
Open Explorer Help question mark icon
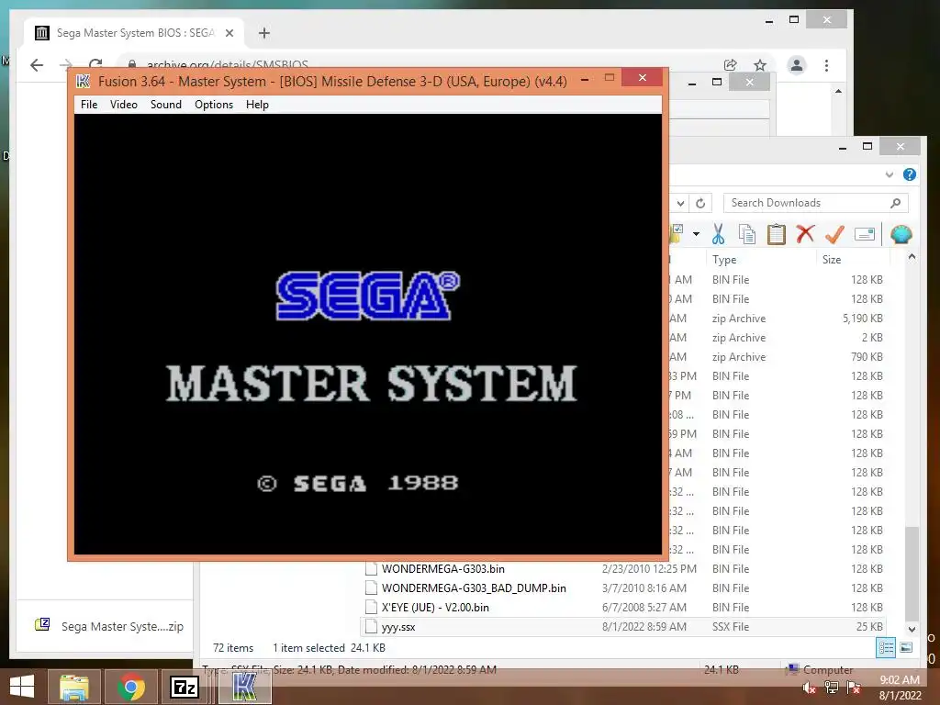pyautogui.click(x=910, y=174)
